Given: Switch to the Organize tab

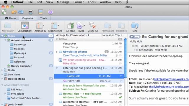Looking at the screenshot, I should [x=28, y=18].
